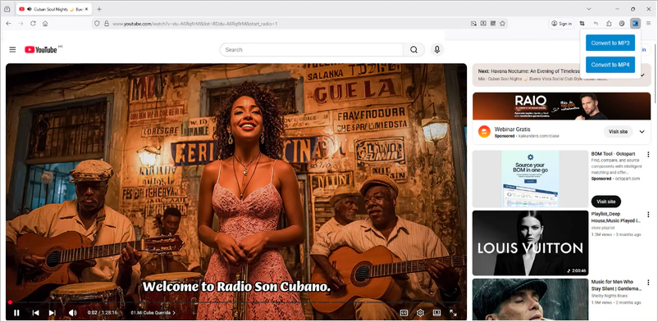Open options for BOM Tool - Octopart
658x322 pixels.
[648, 154]
